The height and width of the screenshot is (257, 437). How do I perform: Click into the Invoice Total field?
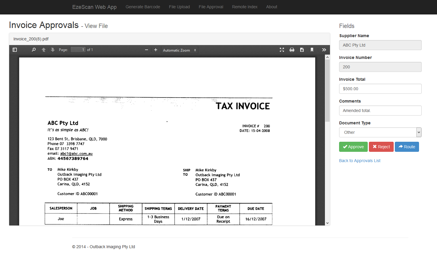380,89
